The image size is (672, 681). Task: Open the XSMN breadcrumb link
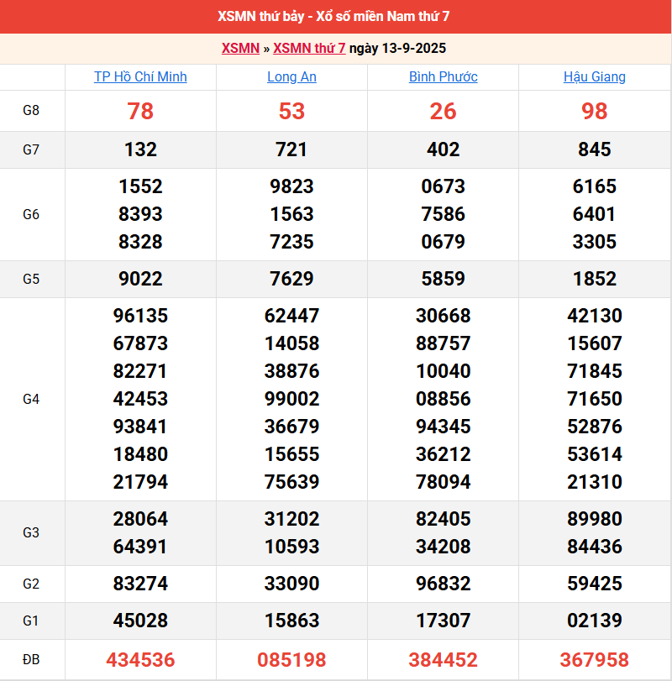tap(240, 48)
